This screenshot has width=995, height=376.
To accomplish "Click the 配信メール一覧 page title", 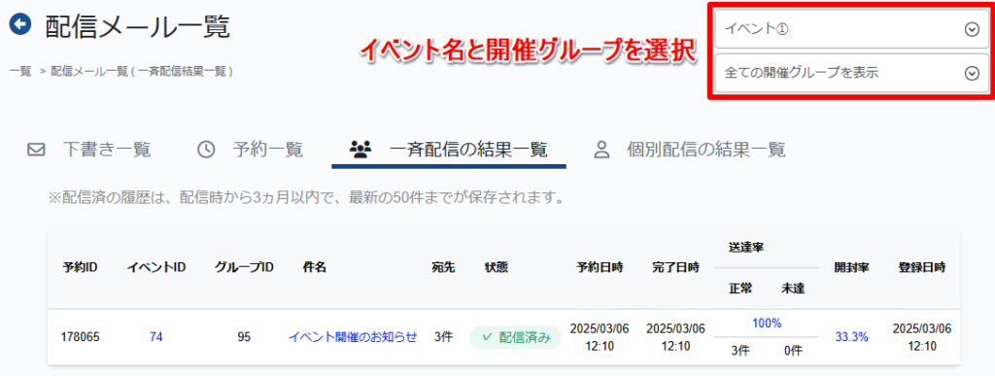I will pyautogui.click(x=138, y=26).
